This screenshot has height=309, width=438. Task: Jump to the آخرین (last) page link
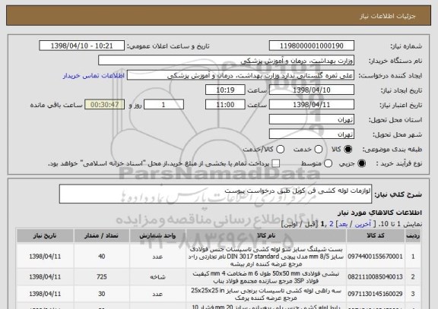pyautogui.click(x=363, y=224)
